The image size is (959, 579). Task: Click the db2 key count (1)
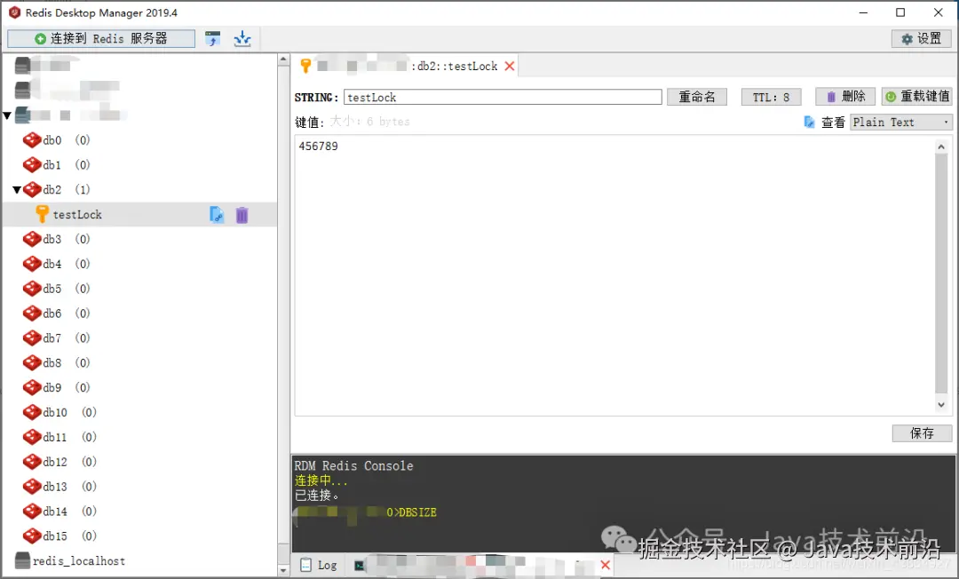click(83, 189)
